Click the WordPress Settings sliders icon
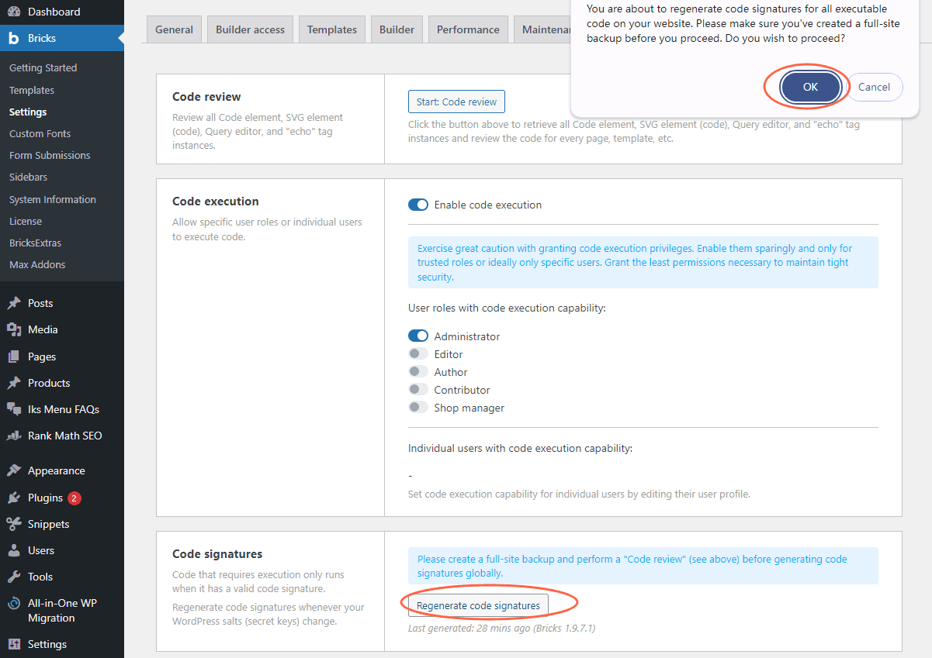This screenshot has width=932, height=658. (14, 644)
